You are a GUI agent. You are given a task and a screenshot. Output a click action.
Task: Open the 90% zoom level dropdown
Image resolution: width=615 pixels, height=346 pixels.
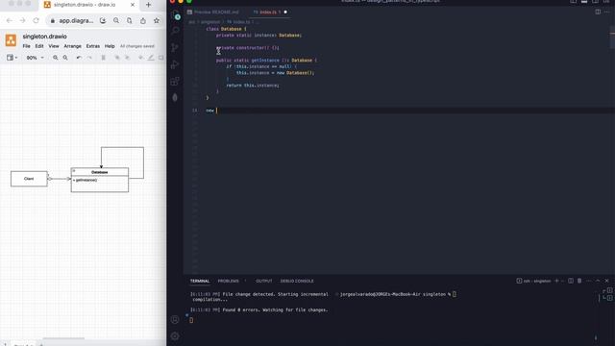click(35, 58)
